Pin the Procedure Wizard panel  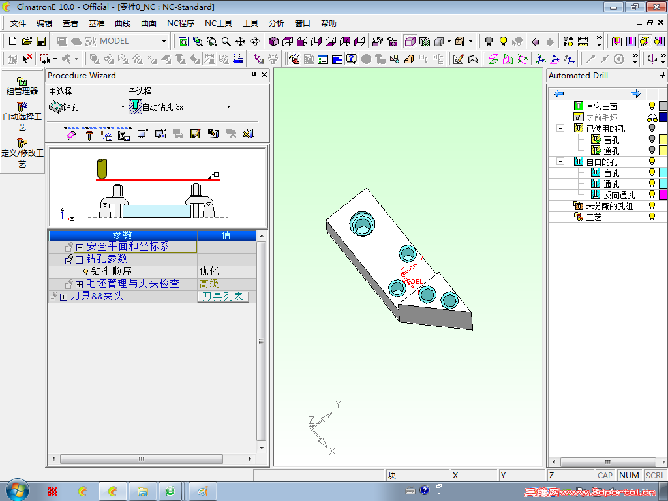click(x=254, y=75)
